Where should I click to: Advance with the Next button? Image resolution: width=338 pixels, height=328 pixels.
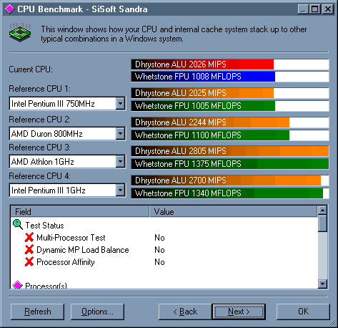(x=239, y=312)
